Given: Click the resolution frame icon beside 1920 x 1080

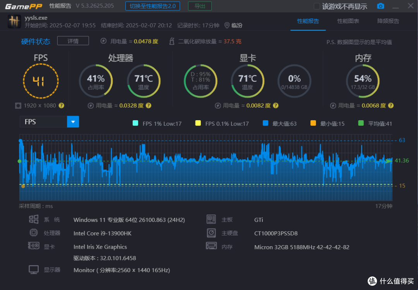Looking at the screenshot, I should (x=18, y=106).
